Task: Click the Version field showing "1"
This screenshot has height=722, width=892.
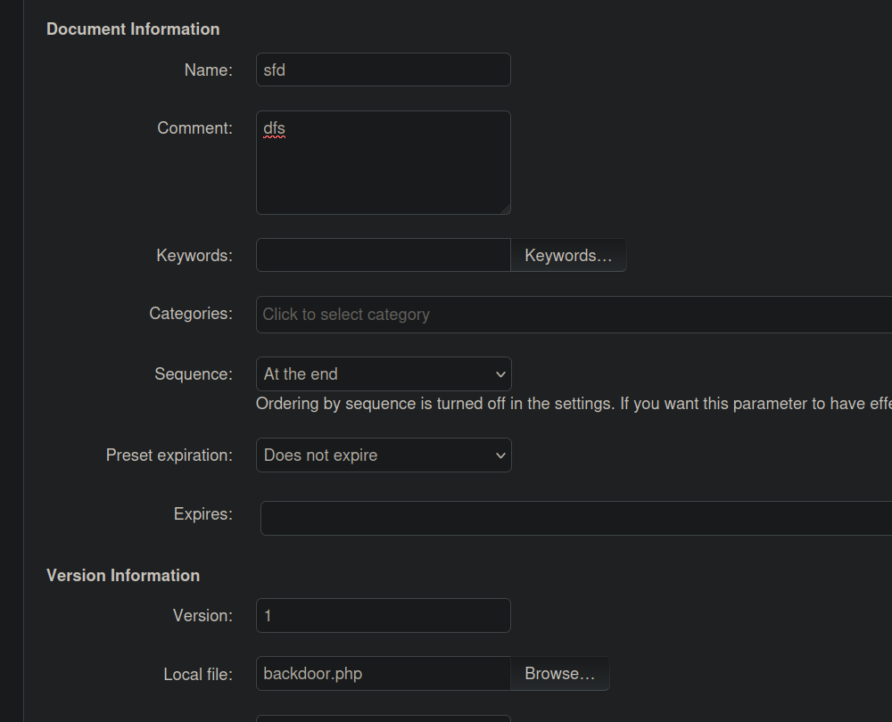Action: [383, 615]
